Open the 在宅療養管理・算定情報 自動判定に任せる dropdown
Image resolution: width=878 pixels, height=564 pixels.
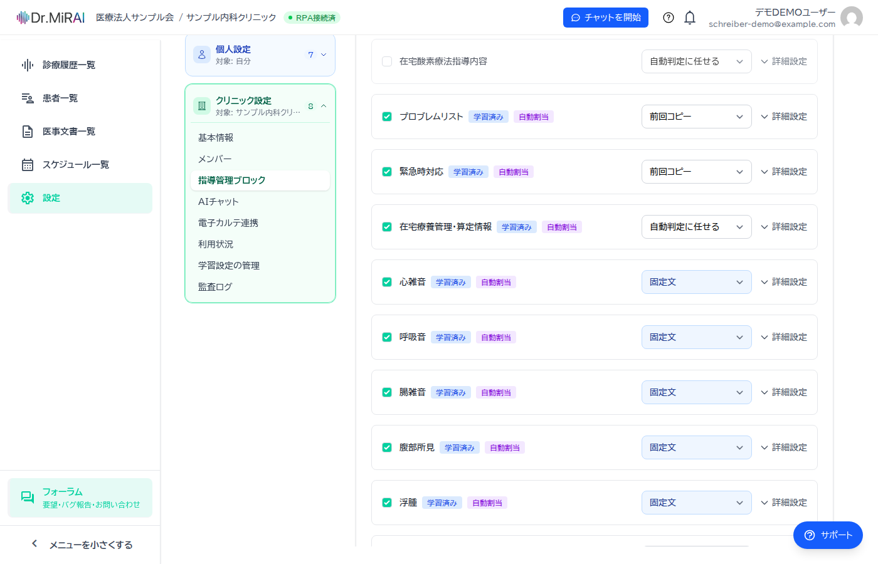(696, 227)
